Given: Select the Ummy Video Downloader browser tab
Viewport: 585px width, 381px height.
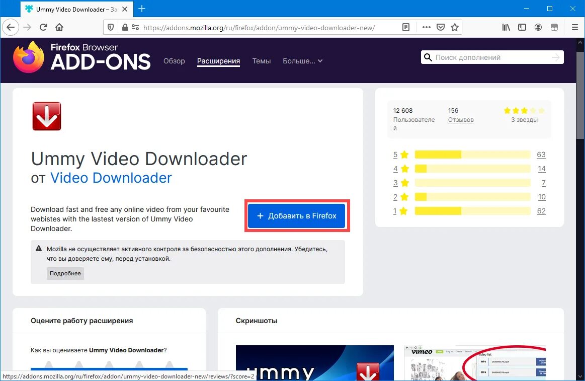Looking at the screenshot, I should pyautogui.click(x=76, y=9).
